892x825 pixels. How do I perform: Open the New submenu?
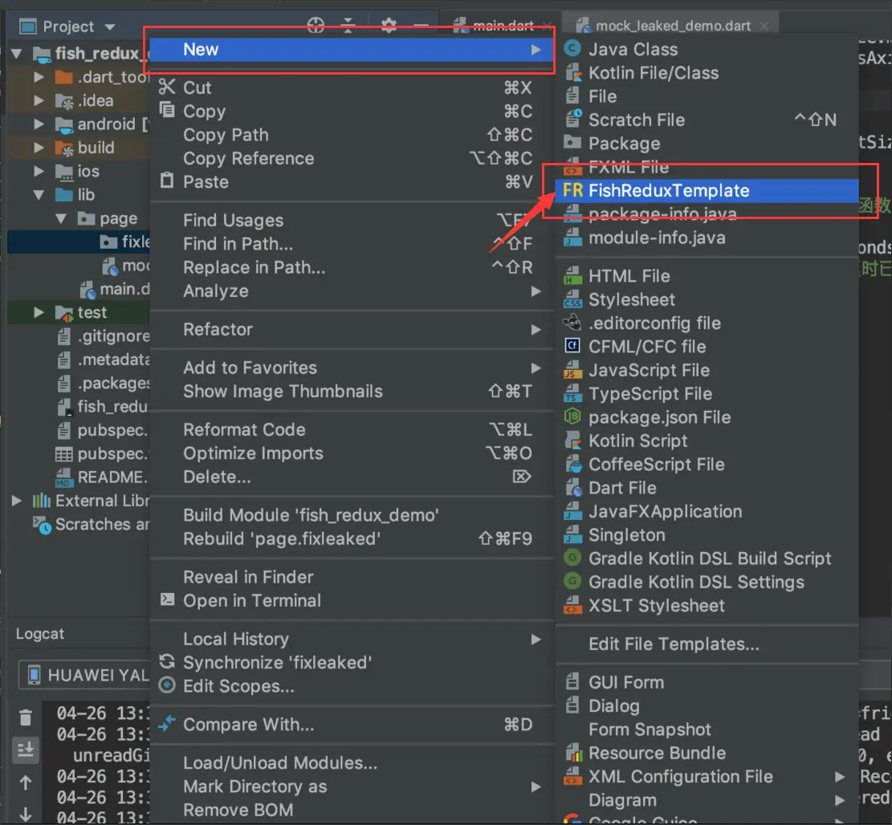tap(351, 50)
